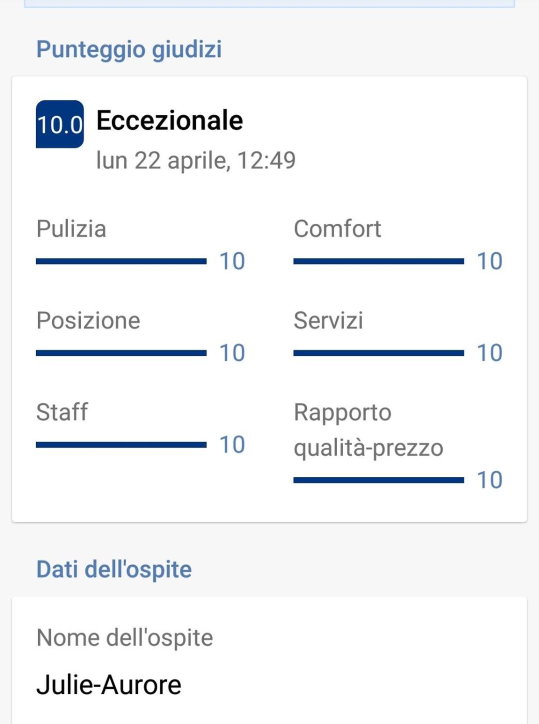Tap the Rapporto qualità-prezzo label
The image size is (539, 724).
click(x=368, y=430)
